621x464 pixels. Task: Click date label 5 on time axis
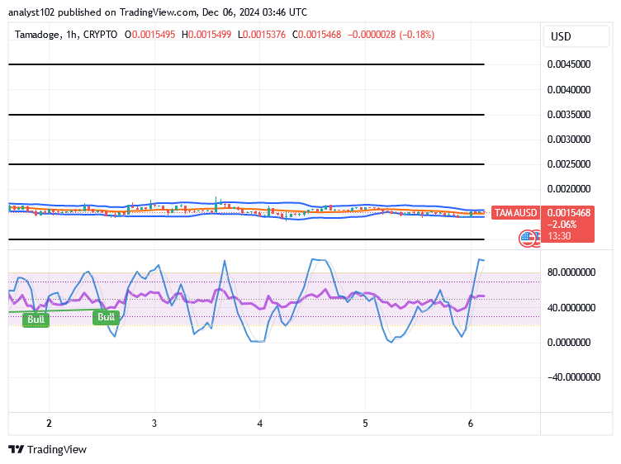(x=365, y=424)
